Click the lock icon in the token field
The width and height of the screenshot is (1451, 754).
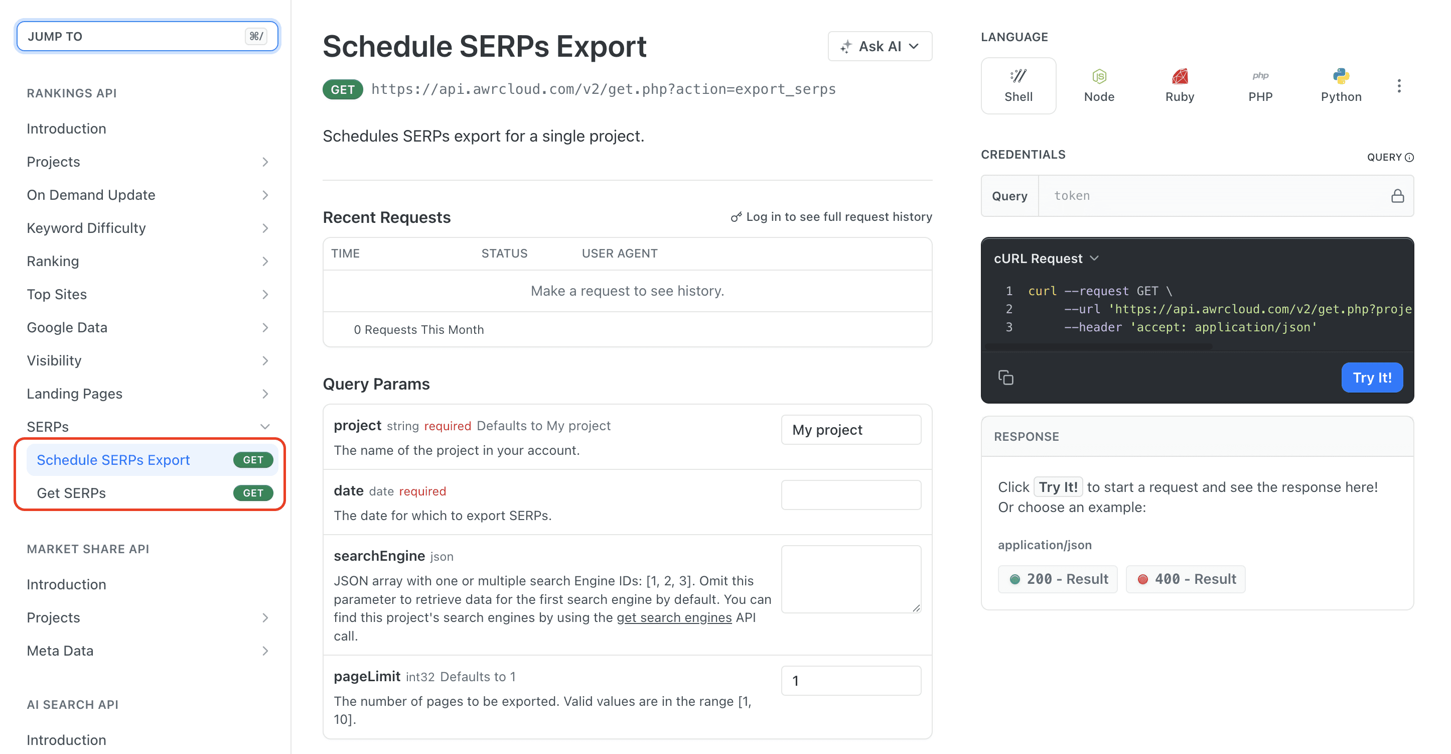tap(1396, 196)
